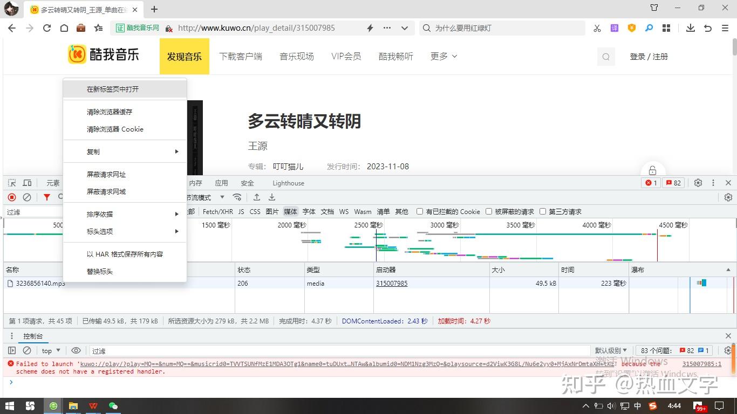Switch to the 应用 DevTools tab
Screen dimensions: 737x414
[x=221, y=183]
